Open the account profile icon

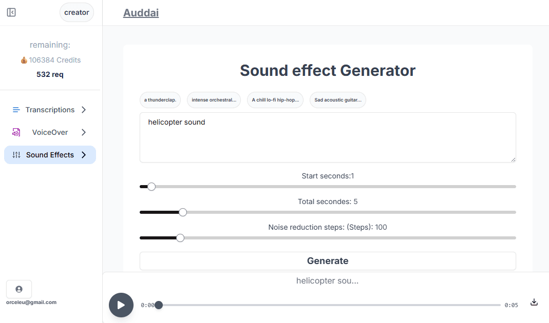tap(19, 289)
